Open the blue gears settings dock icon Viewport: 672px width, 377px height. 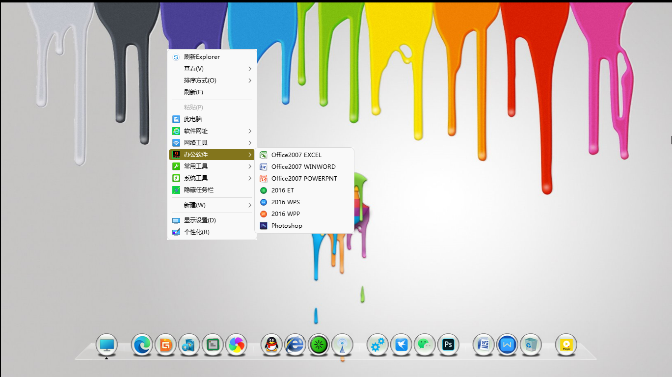click(x=377, y=345)
